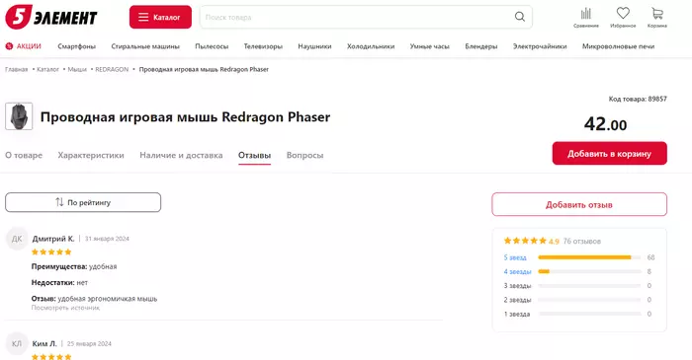Viewport: 692px width, 360px height.
Task: Switch to Наличие и доставка tab
Action: tap(181, 156)
